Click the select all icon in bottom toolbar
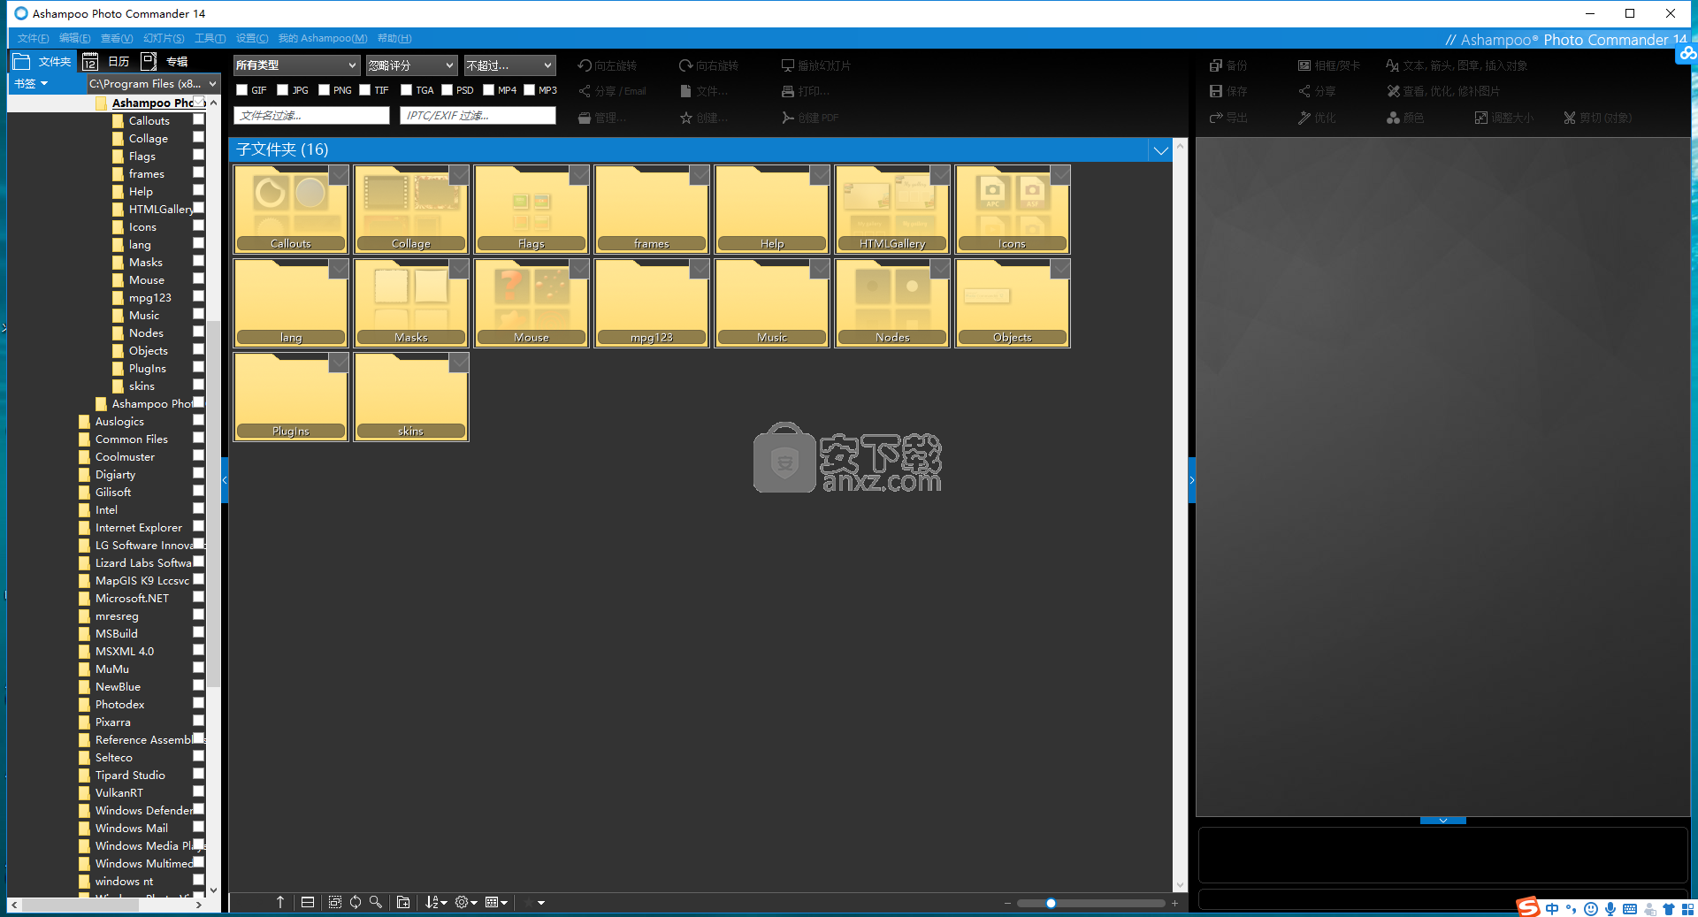This screenshot has width=1698, height=917. (335, 902)
